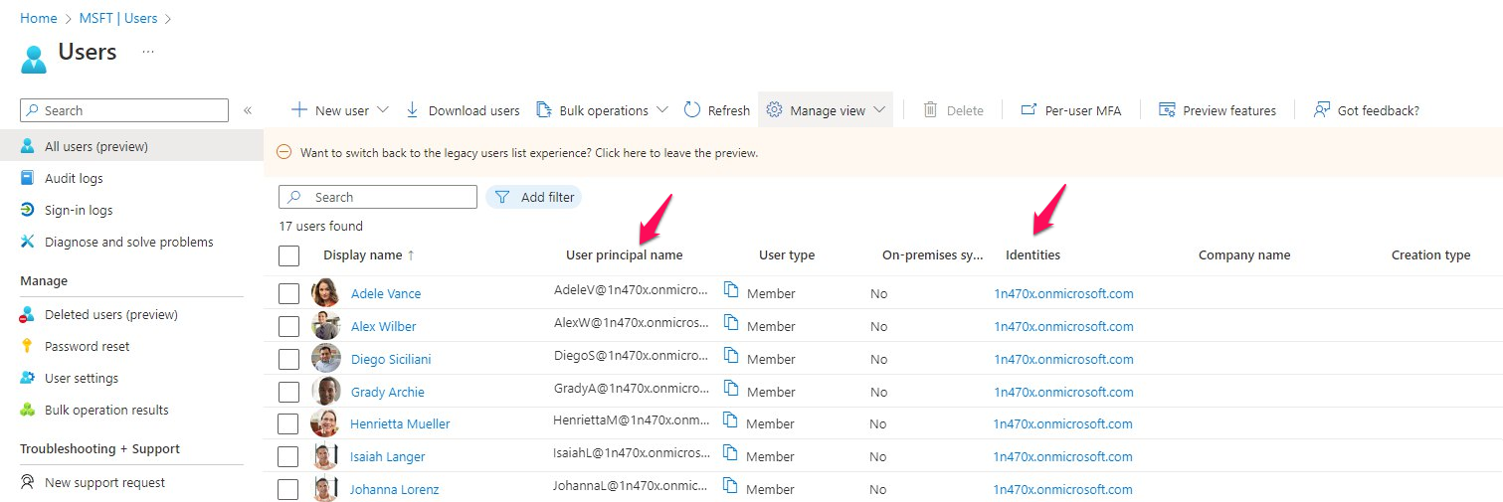
Task: Go to Sign-in logs
Action: click(x=79, y=210)
